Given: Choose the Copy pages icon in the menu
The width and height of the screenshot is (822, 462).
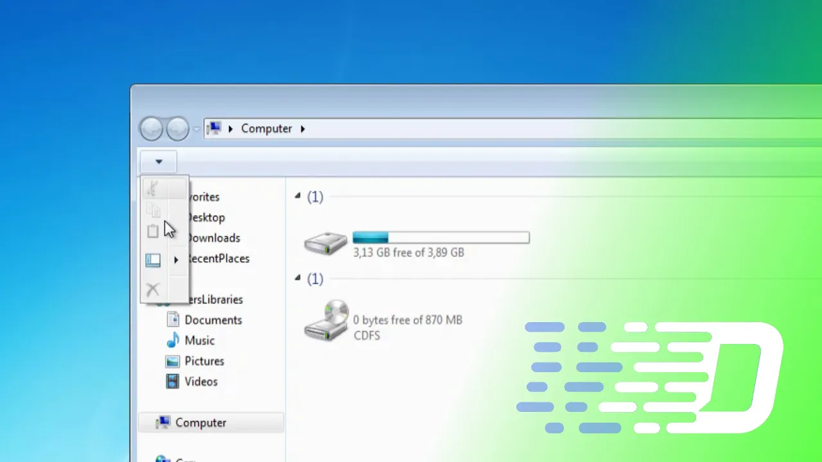Looking at the screenshot, I should click(153, 210).
